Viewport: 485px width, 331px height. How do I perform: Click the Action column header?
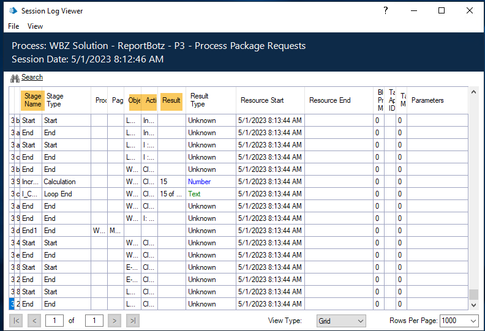tap(151, 100)
